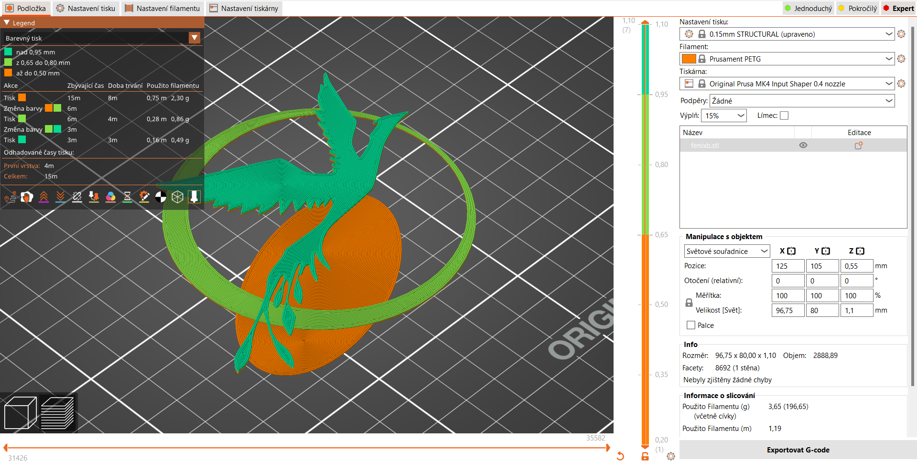
Task: Click lock icon next to Prusament PETG
Action: click(701, 59)
